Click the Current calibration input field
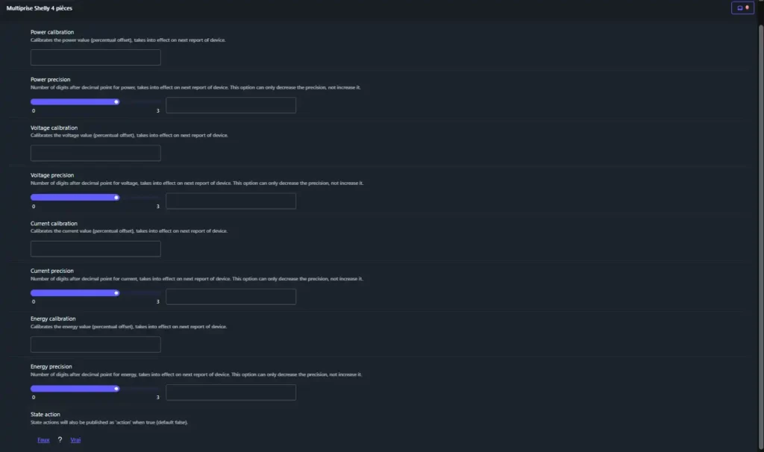 pyautogui.click(x=95, y=248)
